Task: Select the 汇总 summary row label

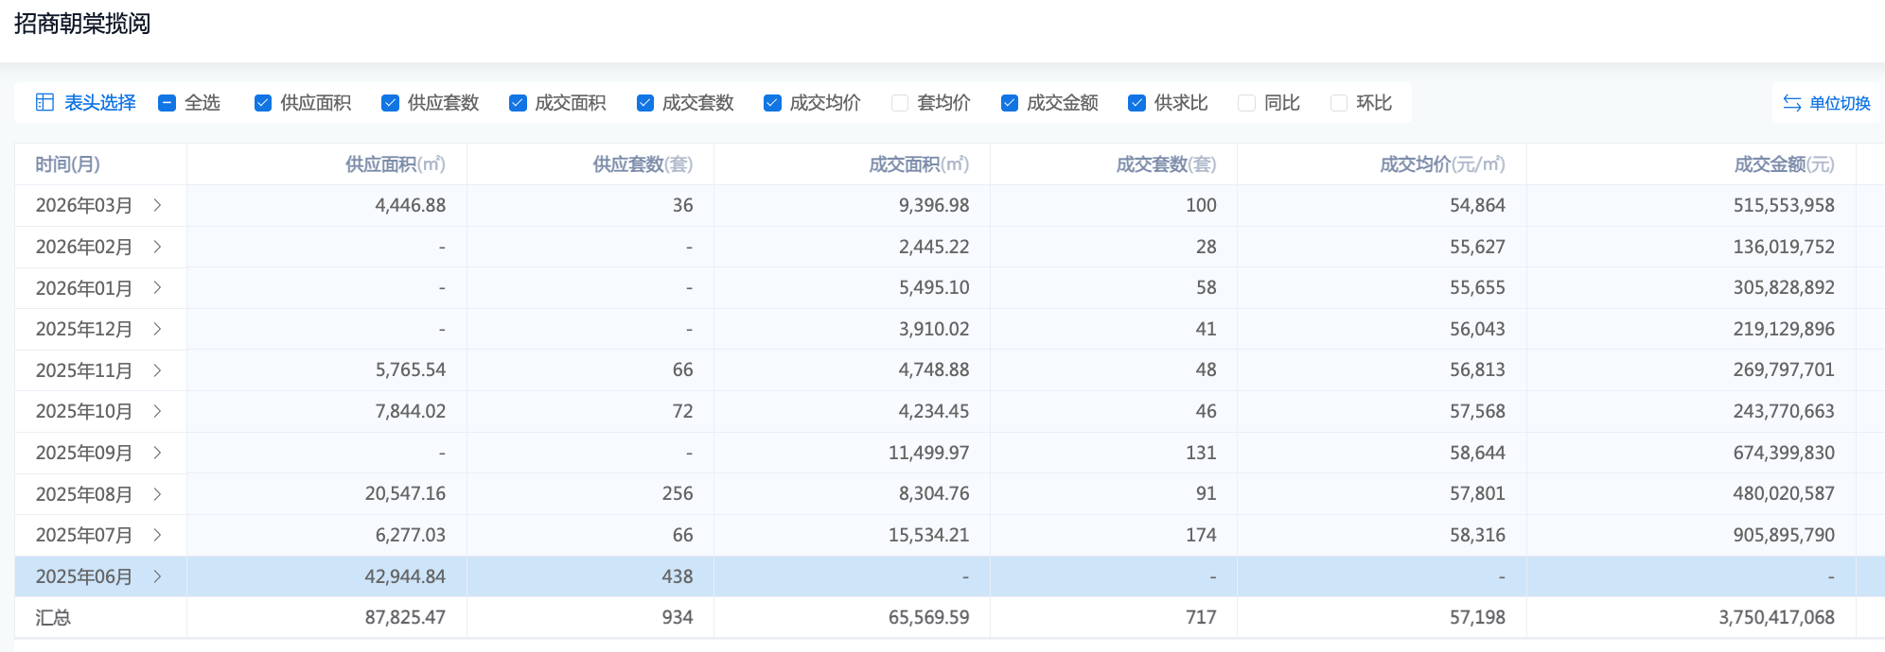Action: 53,617
